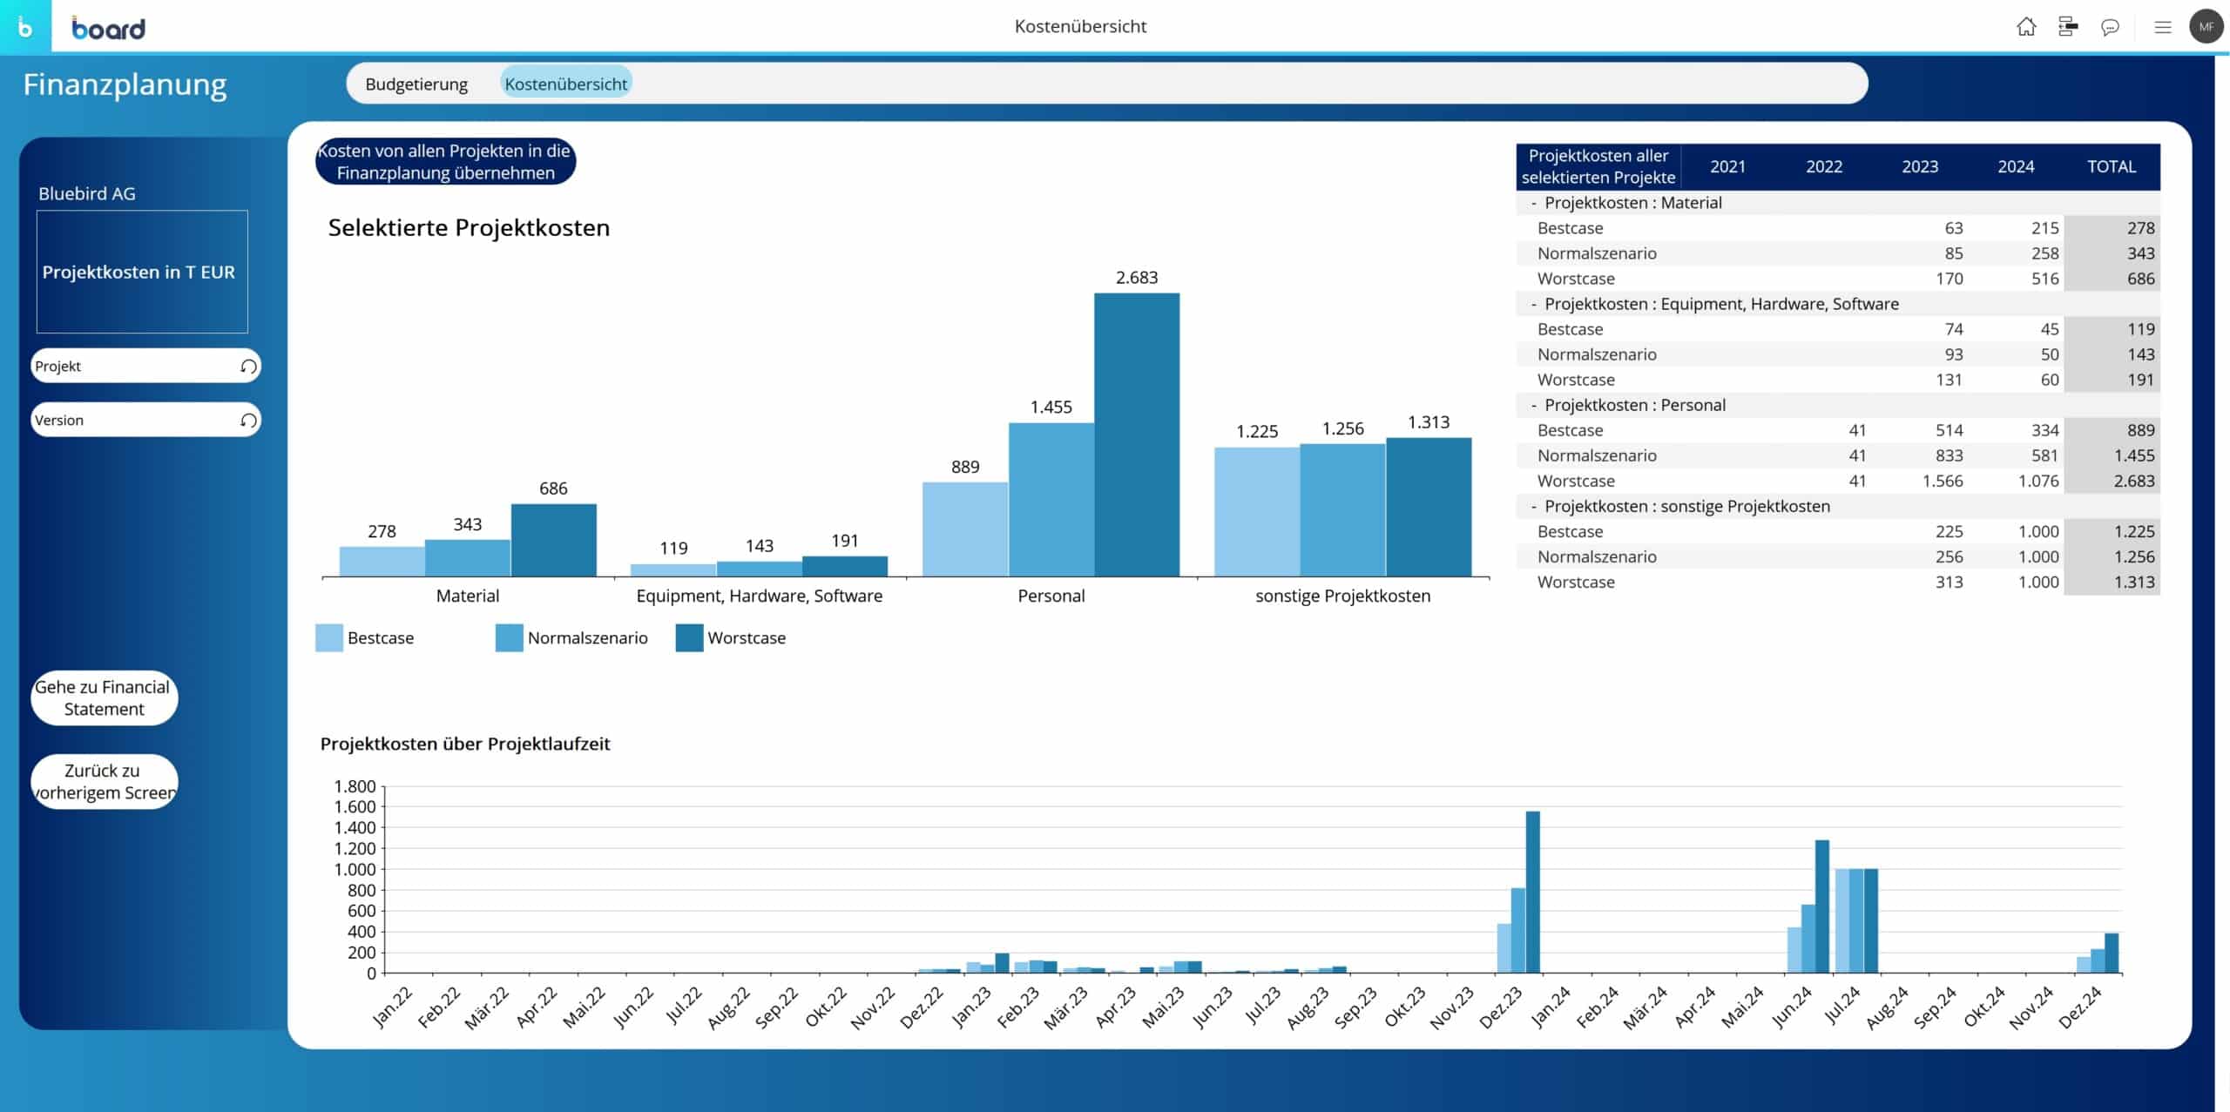This screenshot has width=2230, height=1112.
Task: Click the Bluebird AG label
Action: pyautogui.click(x=87, y=193)
